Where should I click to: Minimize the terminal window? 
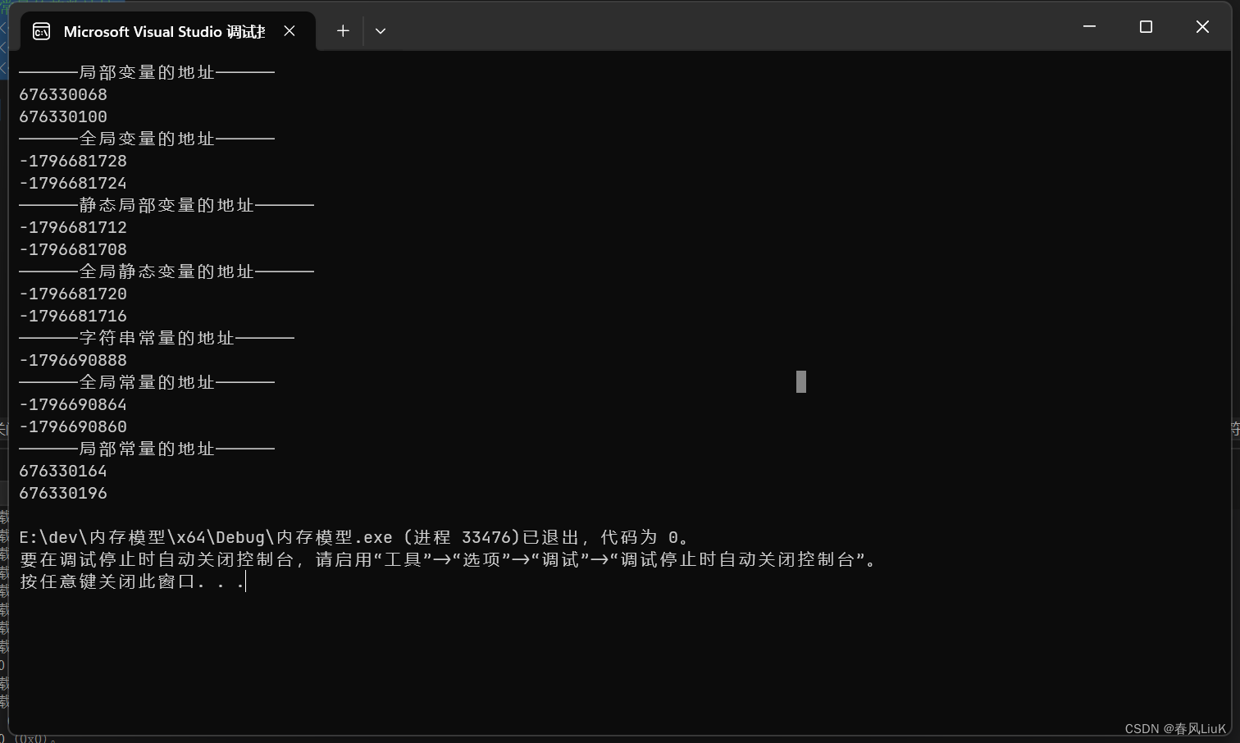1089,27
